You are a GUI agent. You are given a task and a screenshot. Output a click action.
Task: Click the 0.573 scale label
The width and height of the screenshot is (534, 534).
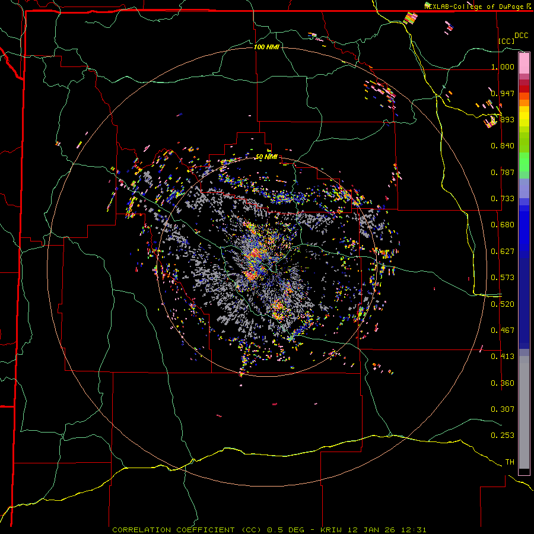click(503, 278)
